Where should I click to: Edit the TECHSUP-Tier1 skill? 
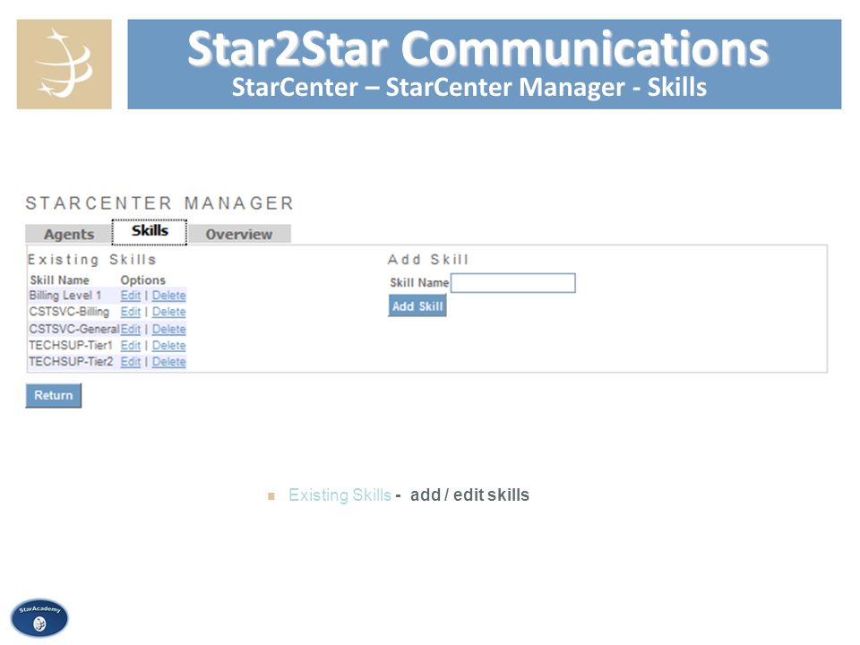[x=131, y=346]
